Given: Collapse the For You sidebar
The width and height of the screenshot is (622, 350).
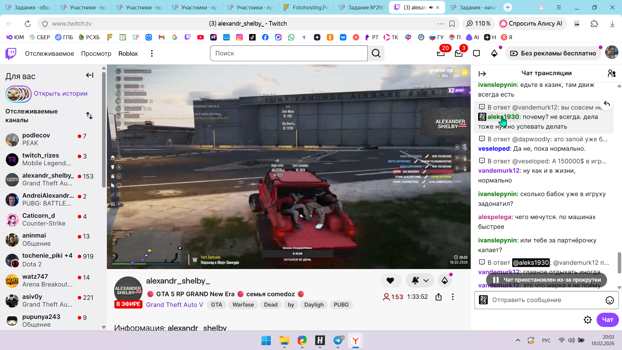Looking at the screenshot, I should pyautogui.click(x=89, y=76).
